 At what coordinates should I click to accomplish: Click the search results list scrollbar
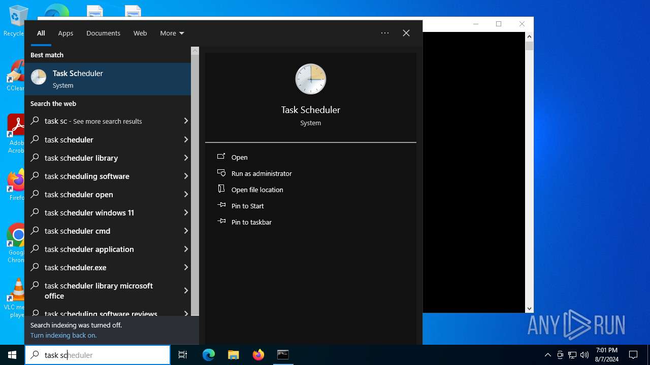pyautogui.click(x=195, y=185)
